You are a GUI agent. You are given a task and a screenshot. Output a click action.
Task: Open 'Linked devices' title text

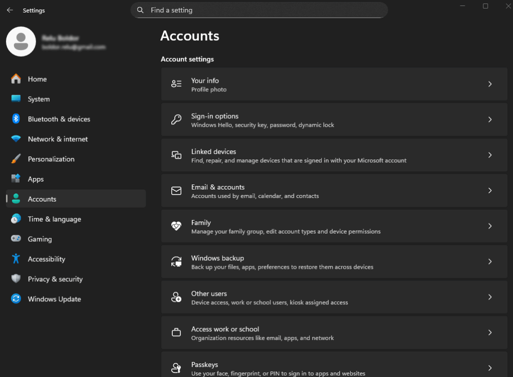213,151
